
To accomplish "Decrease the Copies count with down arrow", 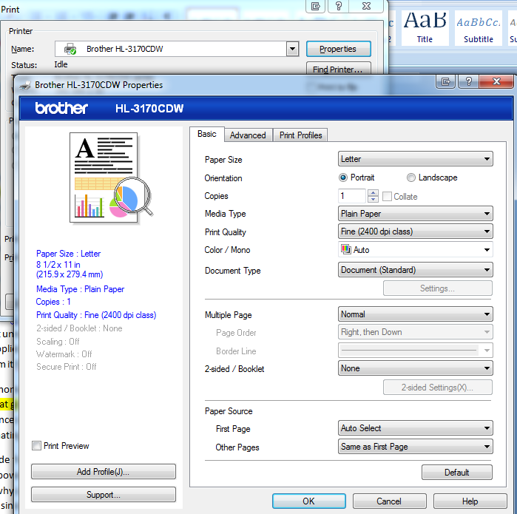I will pyautogui.click(x=373, y=199).
